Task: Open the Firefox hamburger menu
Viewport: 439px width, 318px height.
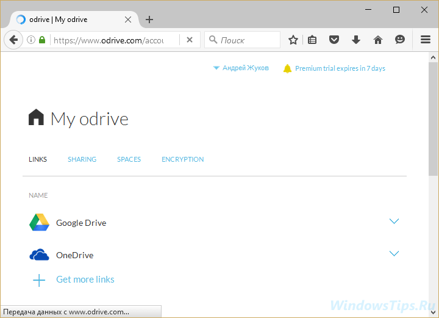Action: coord(426,40)
